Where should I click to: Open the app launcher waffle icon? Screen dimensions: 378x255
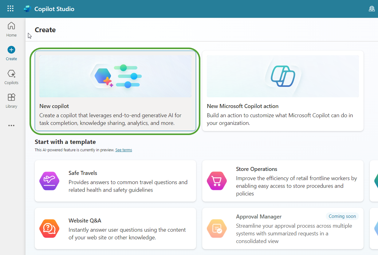(10, 9)
